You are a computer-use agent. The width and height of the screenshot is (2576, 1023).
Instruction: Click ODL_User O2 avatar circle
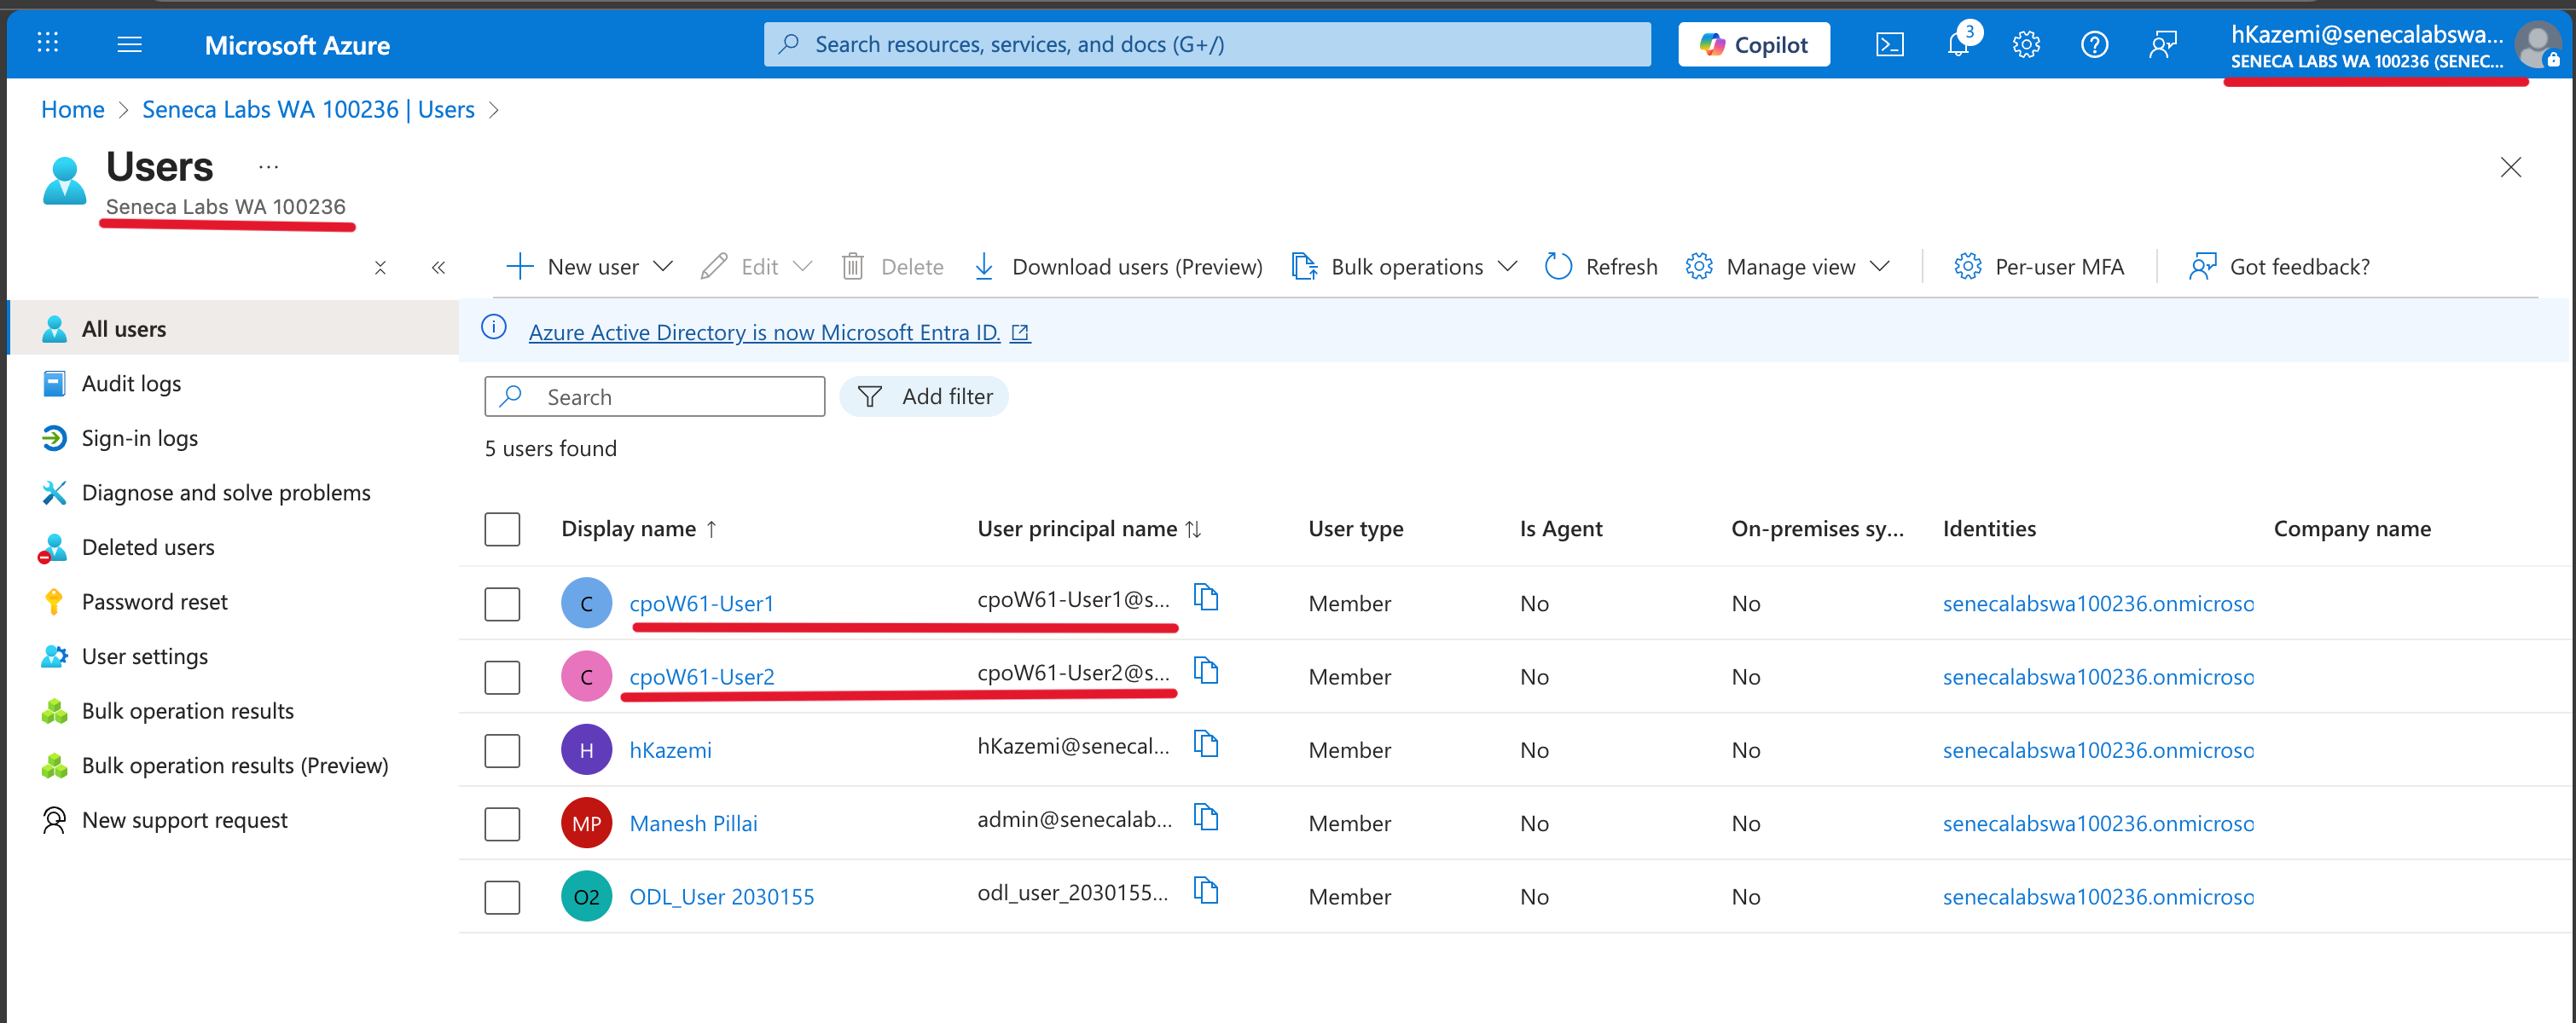586,896
